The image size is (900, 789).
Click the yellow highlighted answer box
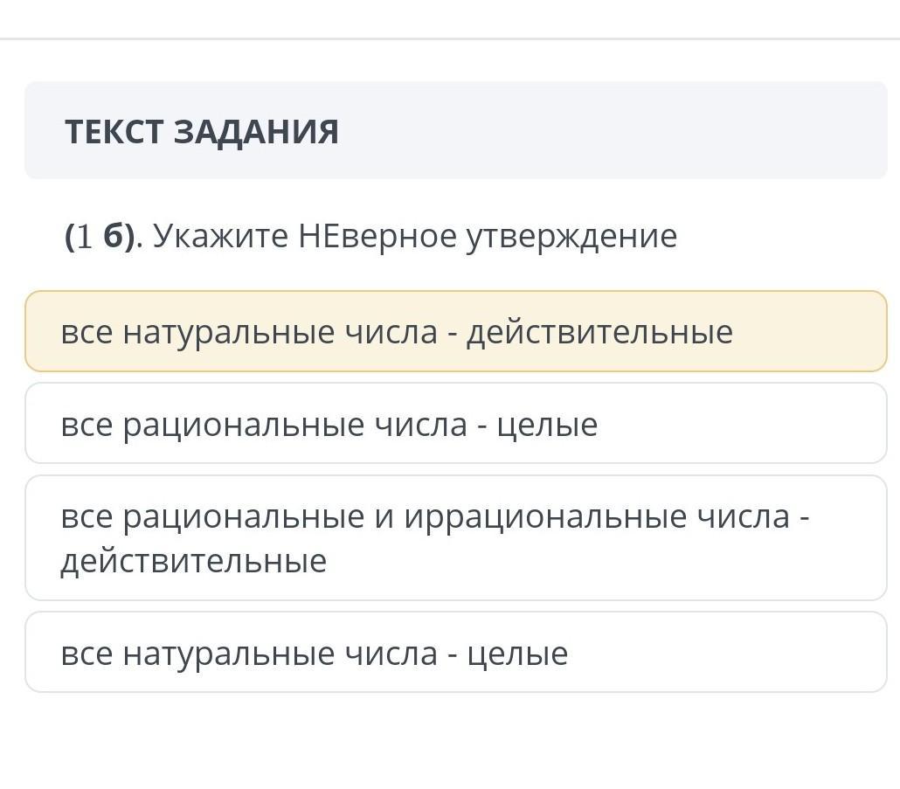click(x=455, y=332)
